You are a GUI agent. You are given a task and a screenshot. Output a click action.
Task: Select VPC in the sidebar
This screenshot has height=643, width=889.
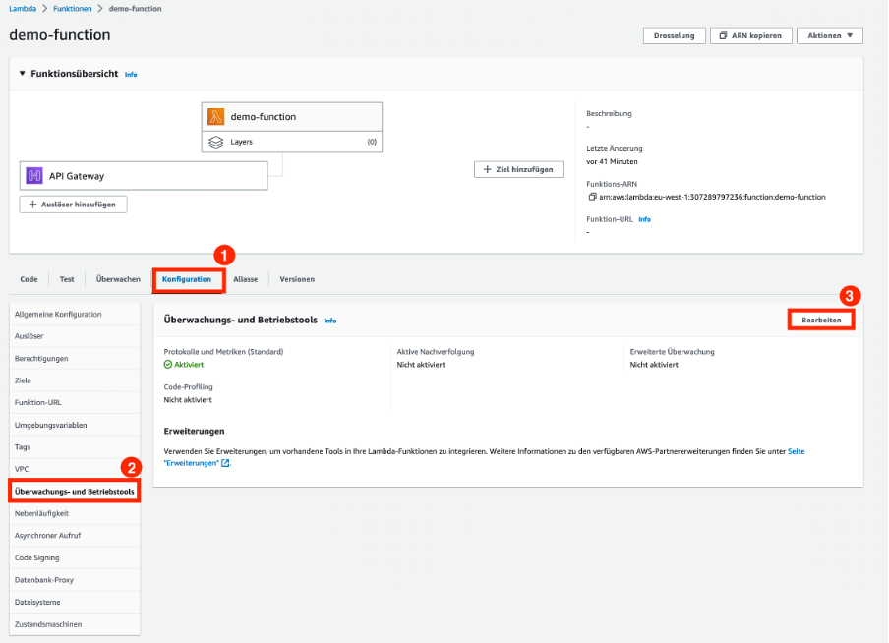tap(75, 469)
